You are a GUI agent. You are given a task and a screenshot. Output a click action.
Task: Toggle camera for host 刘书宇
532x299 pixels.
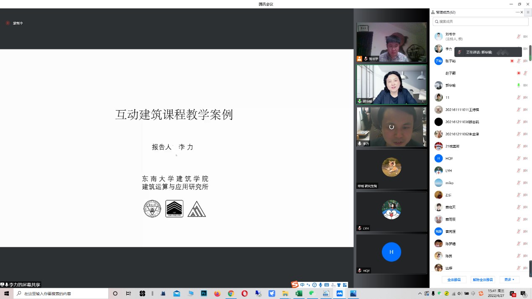tap(525, 36)
